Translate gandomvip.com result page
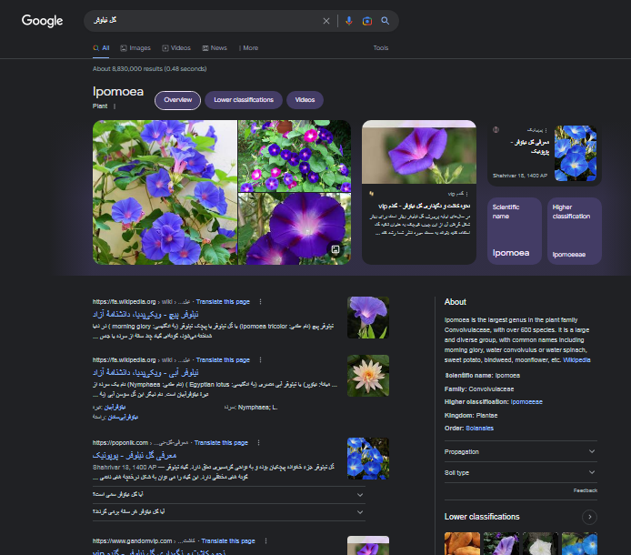 pos(228,541)
